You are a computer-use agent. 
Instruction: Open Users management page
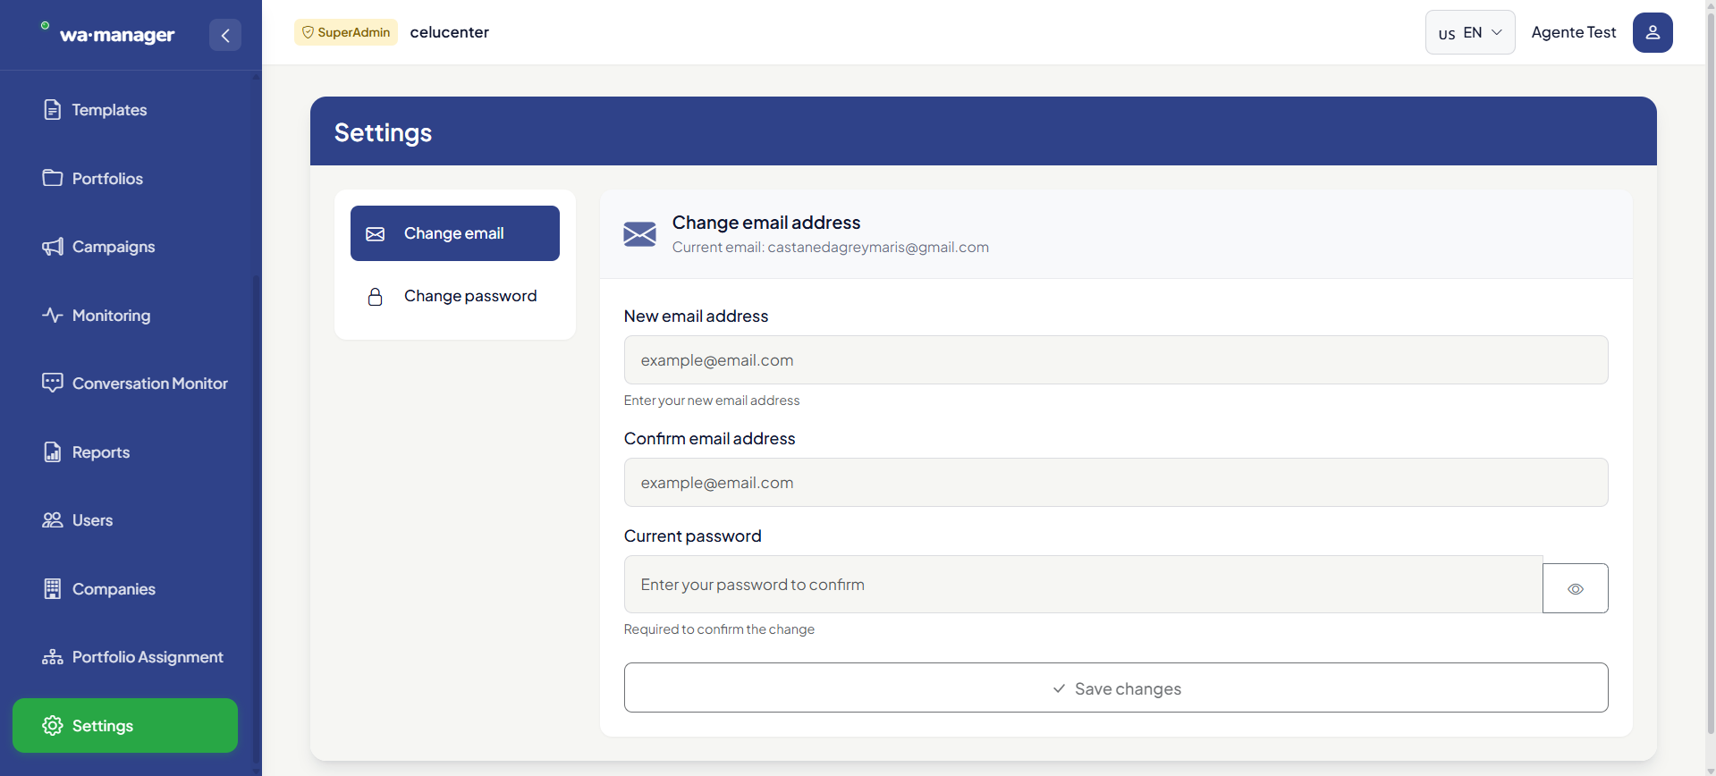[125, 520]
